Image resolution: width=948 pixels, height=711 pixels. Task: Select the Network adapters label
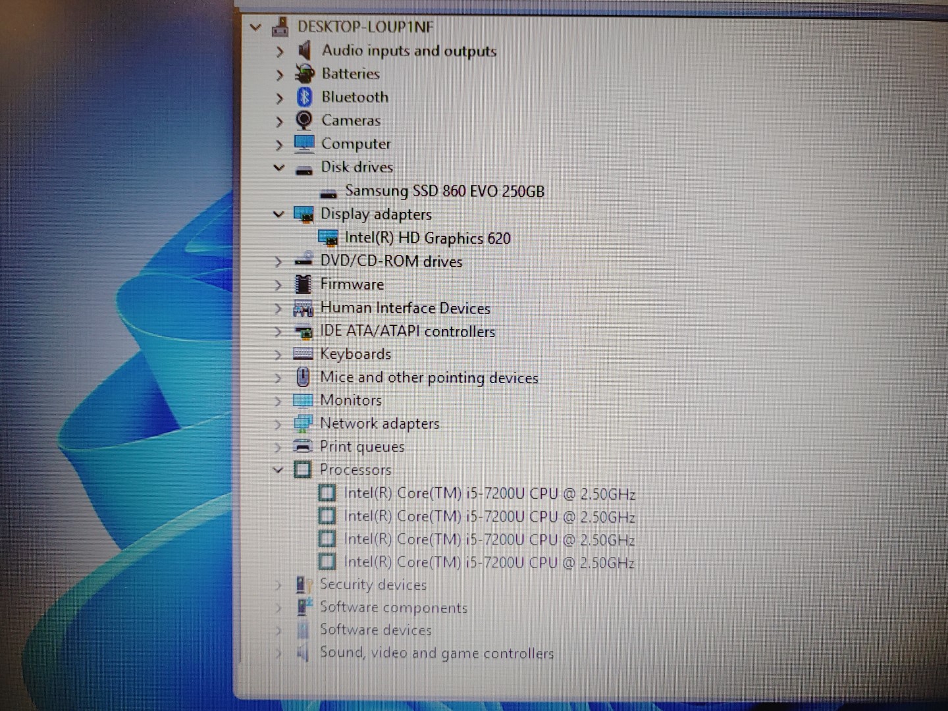point(380,423)
